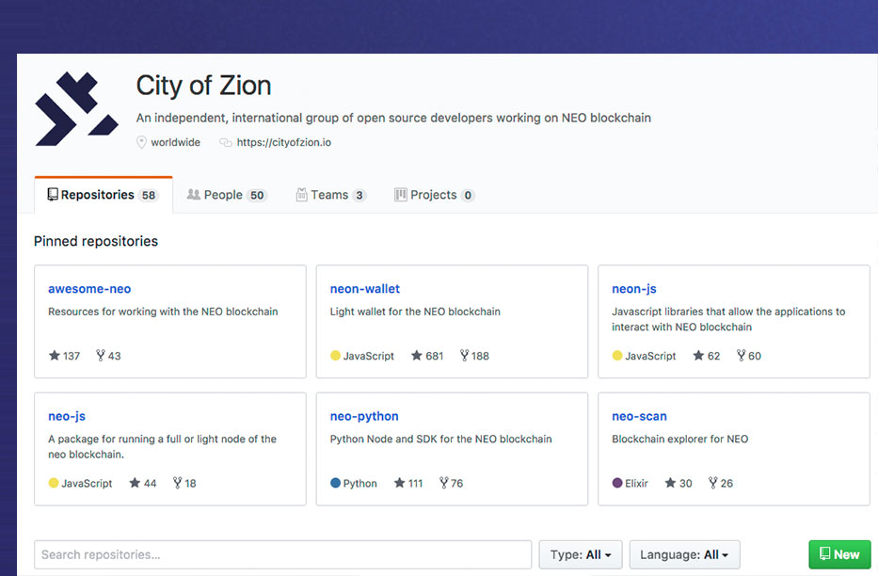
Task: Click the JavaScript label on neon-js card
Action: pos(650,356)
